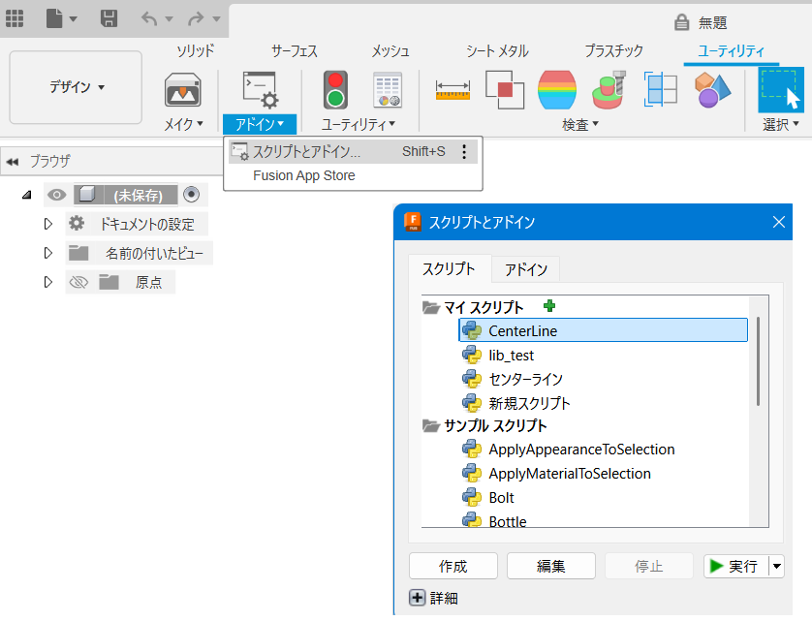
Task: Open the Measure ruler tool
Action: pos(453,90)
